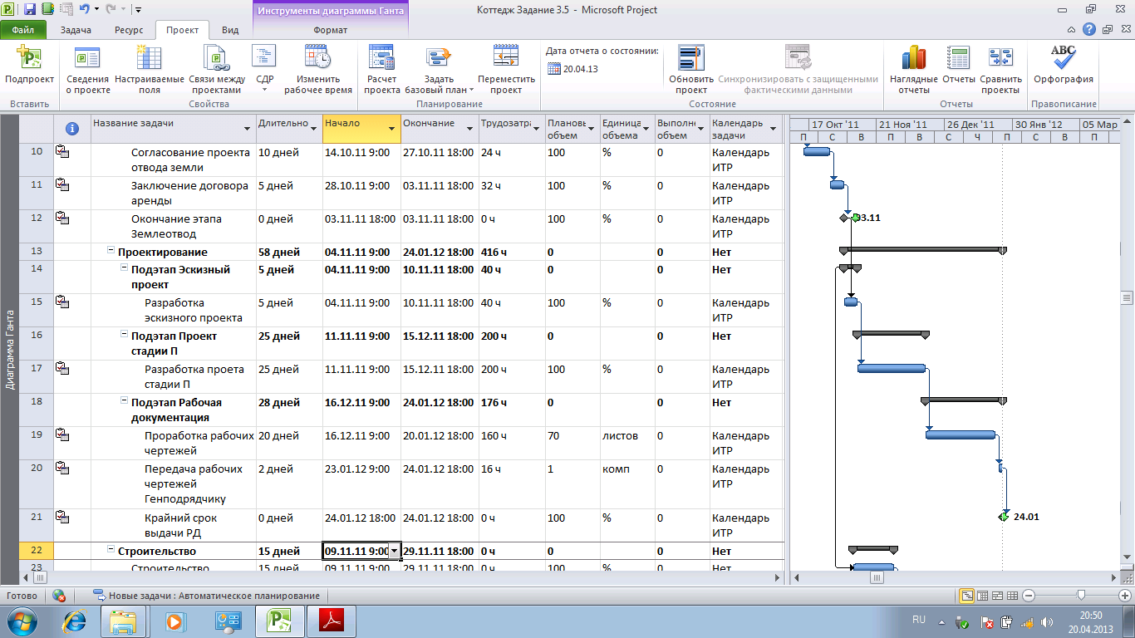The height and width of the screenshot is (638, 1135).
Task: Collapse the Проектирование summary task
Action: click(x=111, y=251)
